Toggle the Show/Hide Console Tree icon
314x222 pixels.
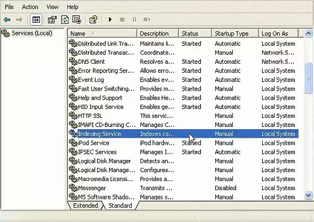[x=36, y=20]
